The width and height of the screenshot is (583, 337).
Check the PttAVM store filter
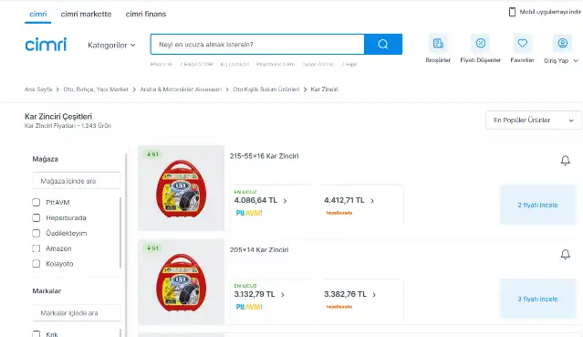pos(36,202)
